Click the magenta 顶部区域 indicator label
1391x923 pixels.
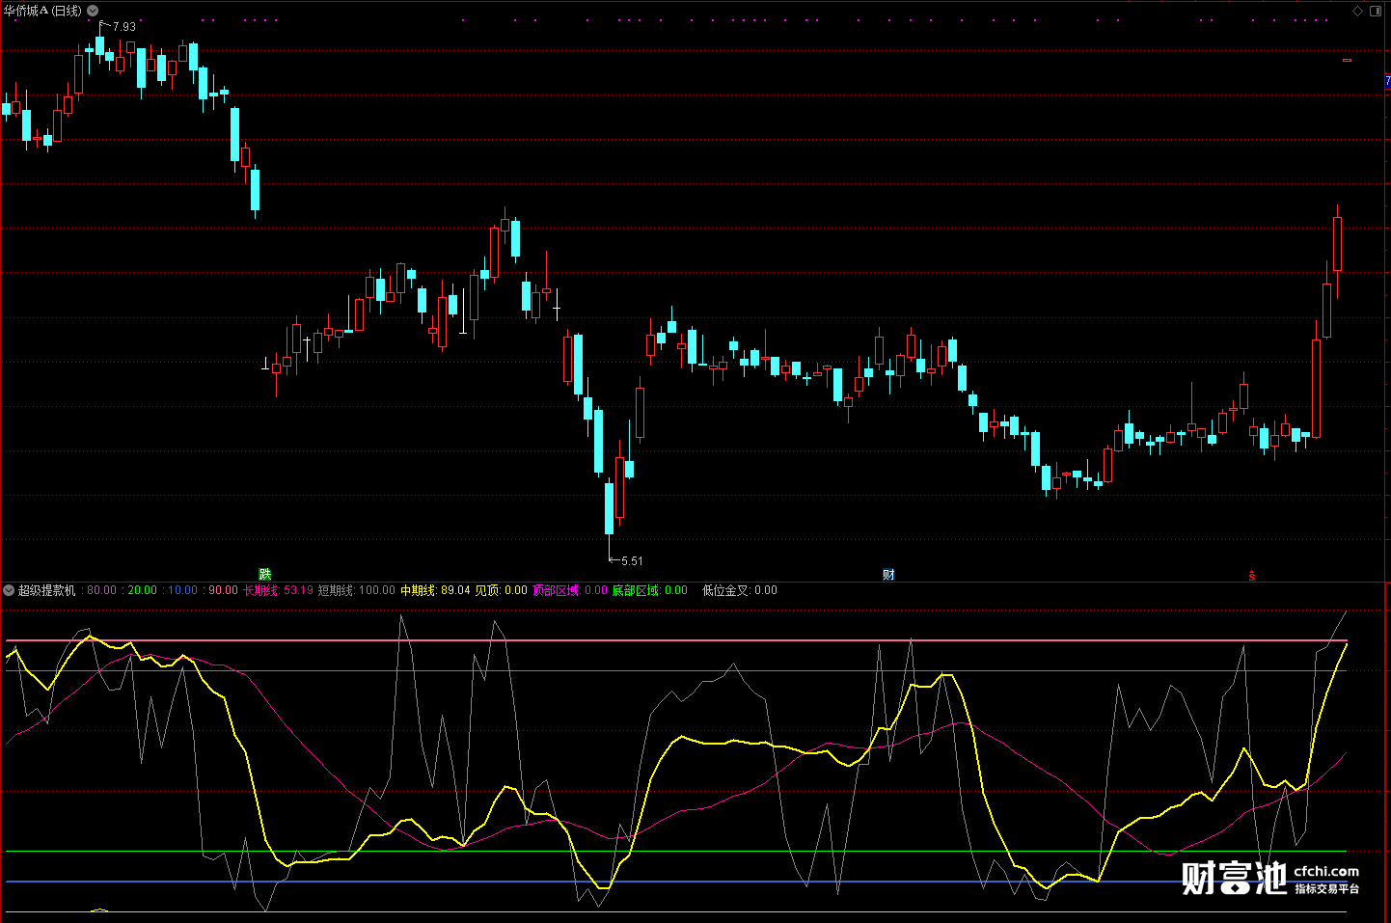569,590
